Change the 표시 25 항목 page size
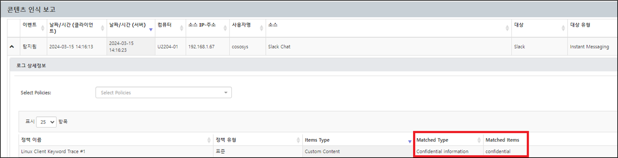This screenshot has width=618, height=158. 46,122
